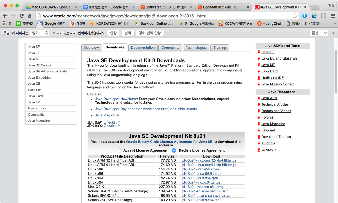The height and width of the screenshot is (203, 338).
Task: Open the Technologies page tab
Action: 196,48
